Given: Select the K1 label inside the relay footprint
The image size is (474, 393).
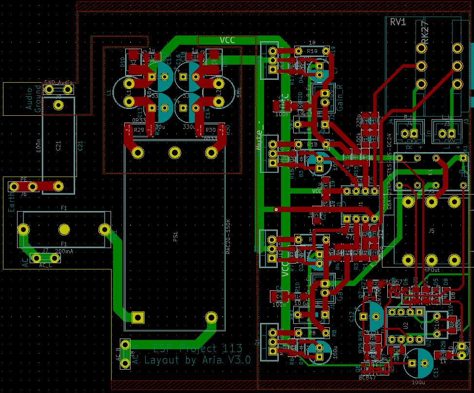Looking at the screenshot, I should (x=431, y=172).
